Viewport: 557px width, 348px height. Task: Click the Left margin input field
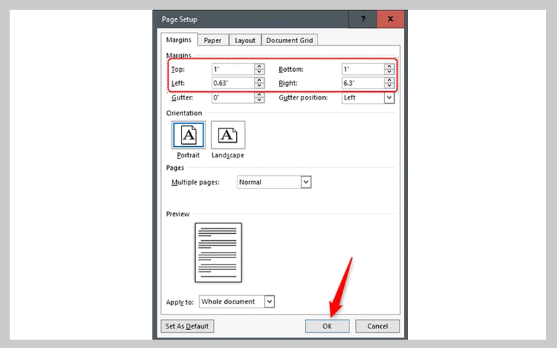coord(233,84)
